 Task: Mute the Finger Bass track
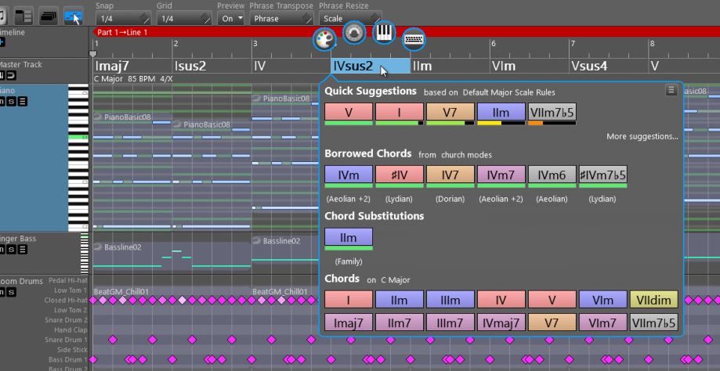(2, 250)
